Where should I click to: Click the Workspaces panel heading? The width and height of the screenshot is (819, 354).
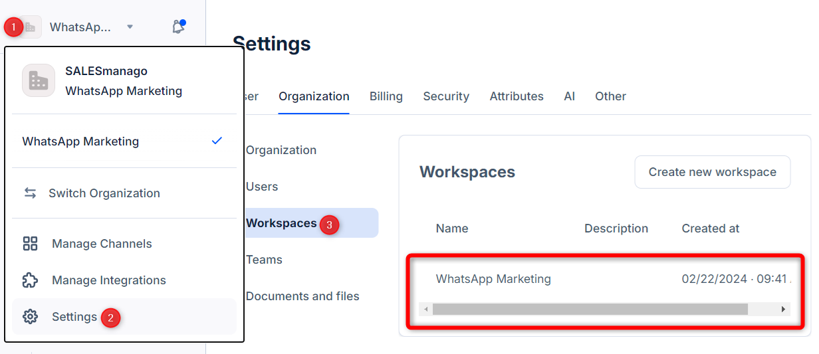[467, 172]
